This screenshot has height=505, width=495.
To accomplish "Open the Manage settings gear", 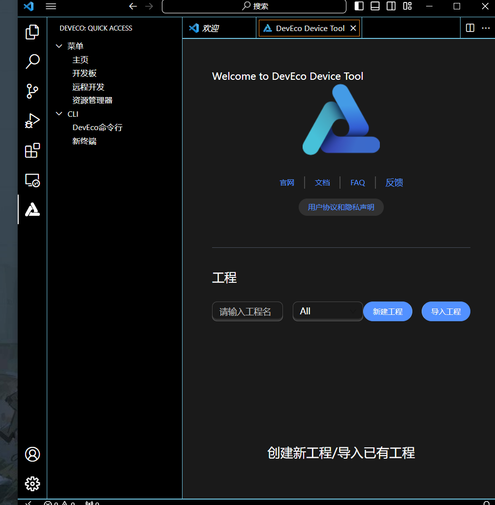I will coord(32,483).
